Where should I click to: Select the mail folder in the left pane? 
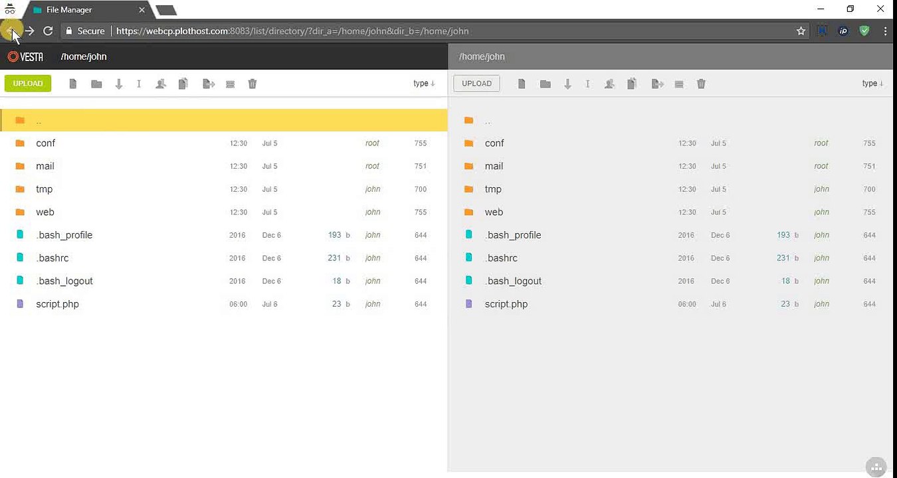click(223, 166)
